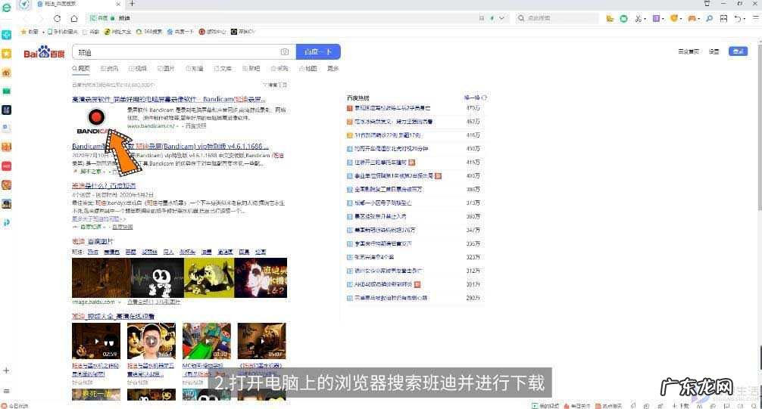Click the blue login button
This screenshot has height=409, width=762.
pos(738,51)
